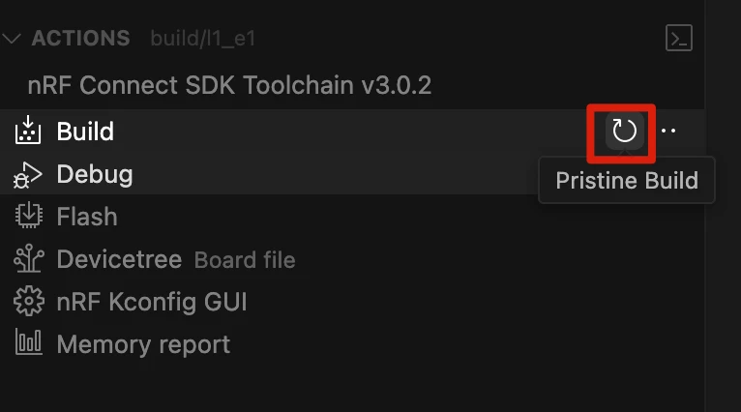Open the Devicetree action
The width and height of the screenshot is (741, 412).
coord(119,259)
